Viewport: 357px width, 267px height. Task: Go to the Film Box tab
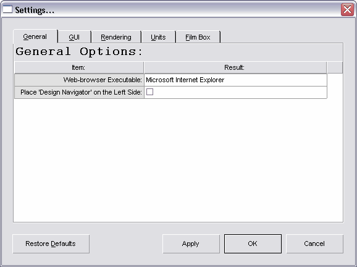(198, 37)
